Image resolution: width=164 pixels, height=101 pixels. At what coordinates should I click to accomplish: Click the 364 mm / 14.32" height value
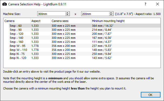[x=103, y=26]
